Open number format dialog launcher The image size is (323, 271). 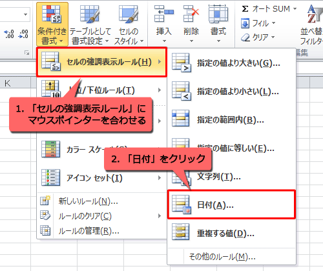27,52
